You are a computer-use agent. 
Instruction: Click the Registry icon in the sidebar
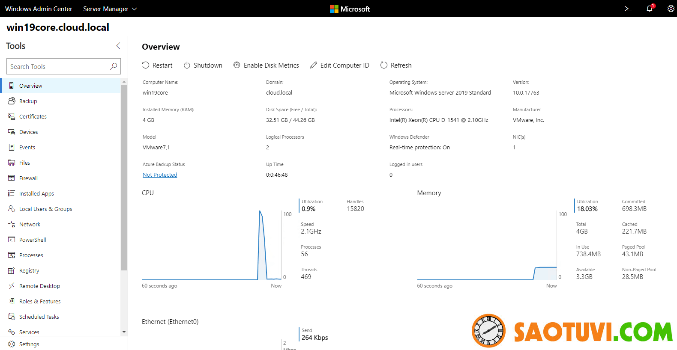click(x=12, y=270)
